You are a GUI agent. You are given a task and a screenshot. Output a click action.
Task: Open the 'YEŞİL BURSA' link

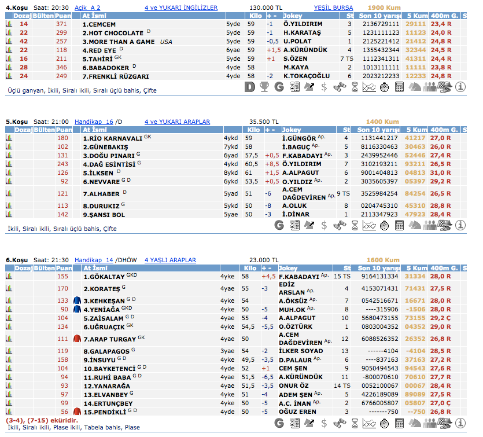[333, 8]
